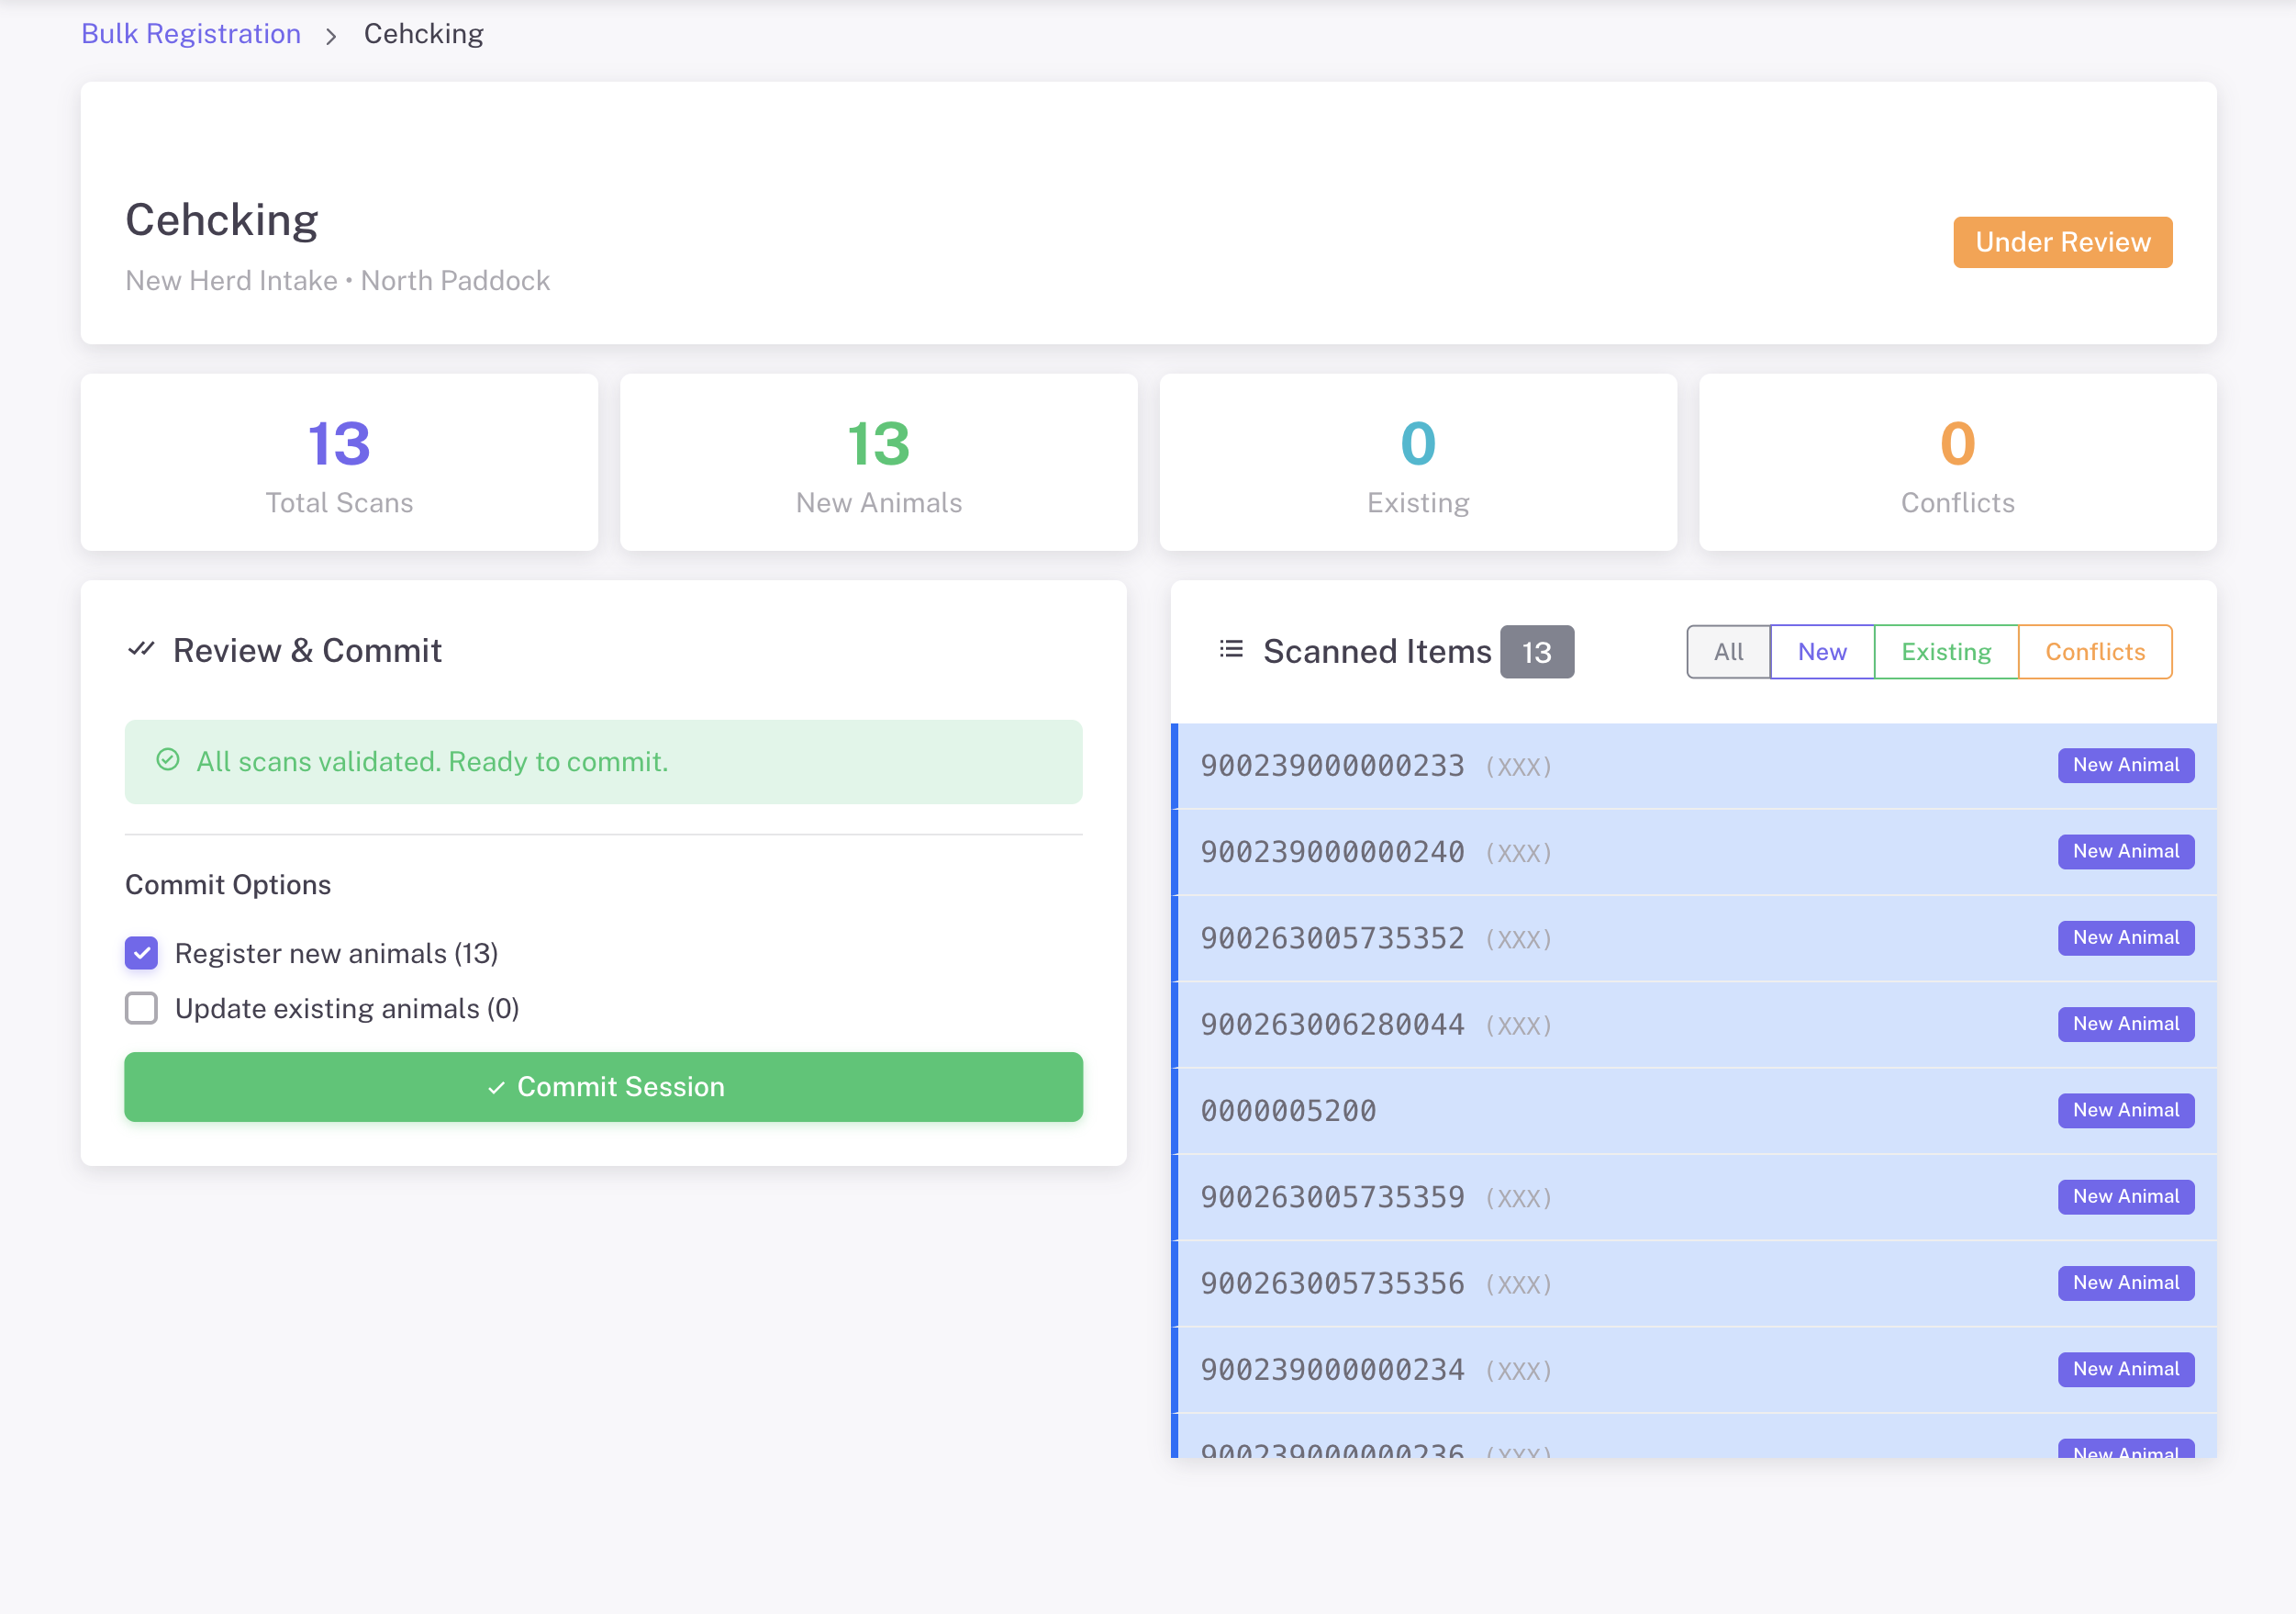Open the Conflicts filter view
The height and width of the screenshot is (1614, 2296).
coord(2095,652)
